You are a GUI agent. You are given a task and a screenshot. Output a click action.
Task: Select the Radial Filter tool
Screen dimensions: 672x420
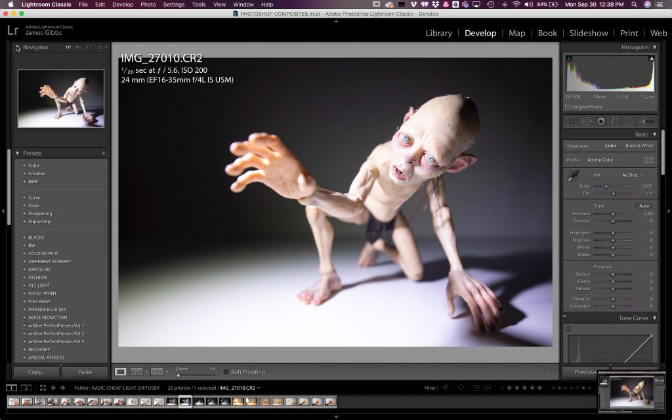pyautogui.click(x=629, y=121)
